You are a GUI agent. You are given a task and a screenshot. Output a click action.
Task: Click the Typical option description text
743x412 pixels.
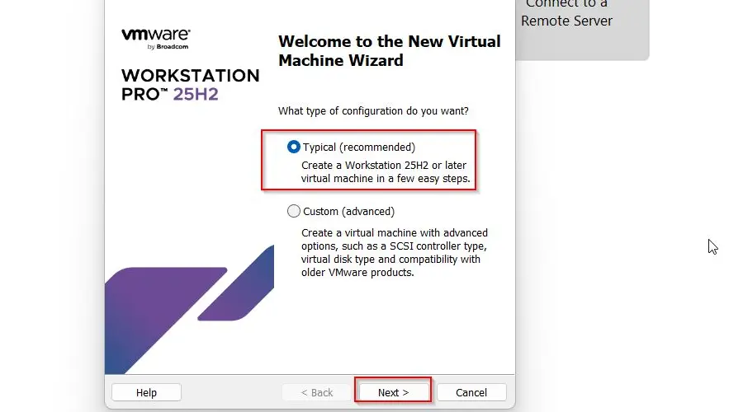point(386,171)
